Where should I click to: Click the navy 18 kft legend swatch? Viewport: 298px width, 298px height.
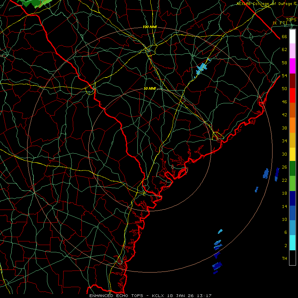click(292, 198)
